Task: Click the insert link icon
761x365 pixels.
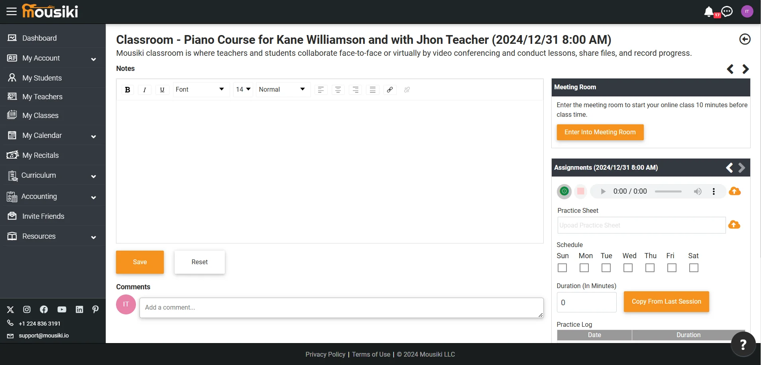Action: (x=390, y=90)
